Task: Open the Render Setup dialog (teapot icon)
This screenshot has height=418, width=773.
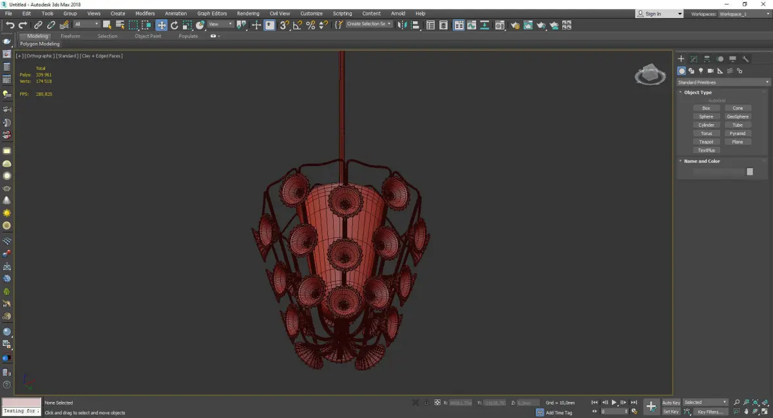Action: coord(515,25)
